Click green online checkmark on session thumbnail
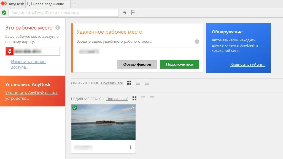The width and height of the screenshot is (283, 159). point(75,108)
